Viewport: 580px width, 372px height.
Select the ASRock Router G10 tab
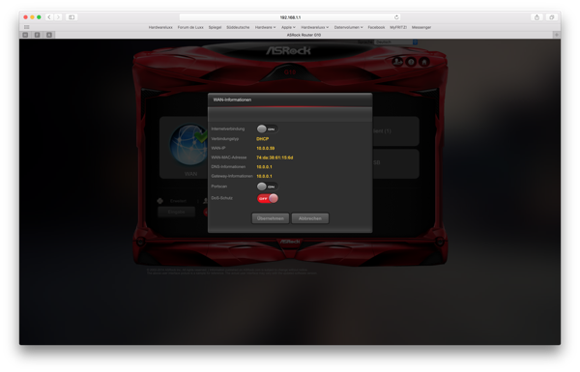304,35
